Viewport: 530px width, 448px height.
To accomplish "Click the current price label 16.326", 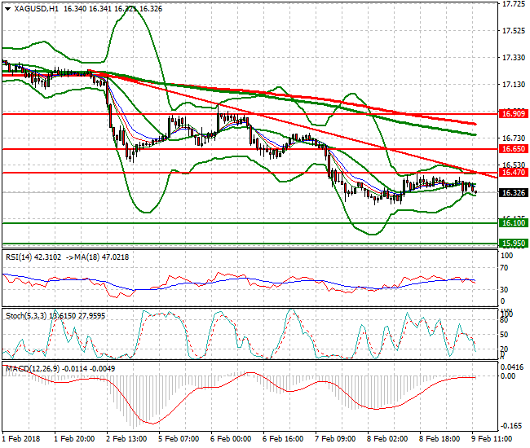I will 512,193.
